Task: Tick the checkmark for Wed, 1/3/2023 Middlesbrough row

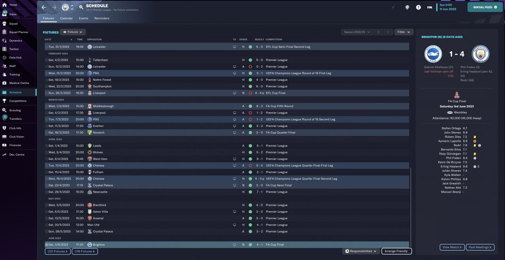Action: (47, 106)
